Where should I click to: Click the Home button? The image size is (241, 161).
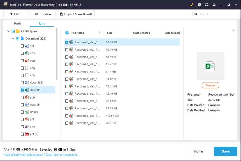pos(199,151)
